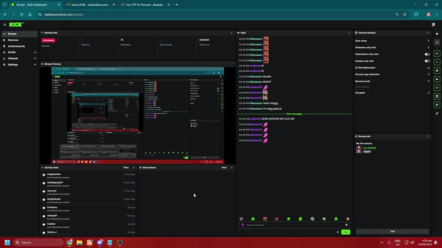The height and width of the screenshot is (248, 442).
Task: Click the Windows taskbar Search box
Action: 39,242
